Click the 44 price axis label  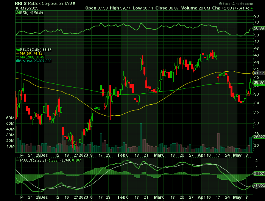256,63
